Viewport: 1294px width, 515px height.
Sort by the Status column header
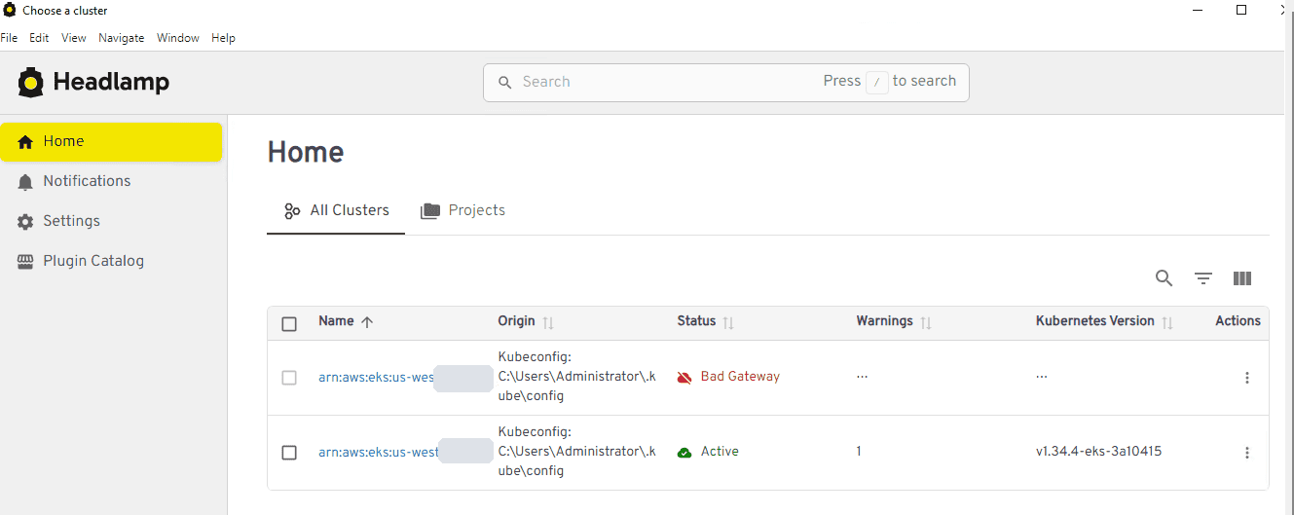click(696, 321)
